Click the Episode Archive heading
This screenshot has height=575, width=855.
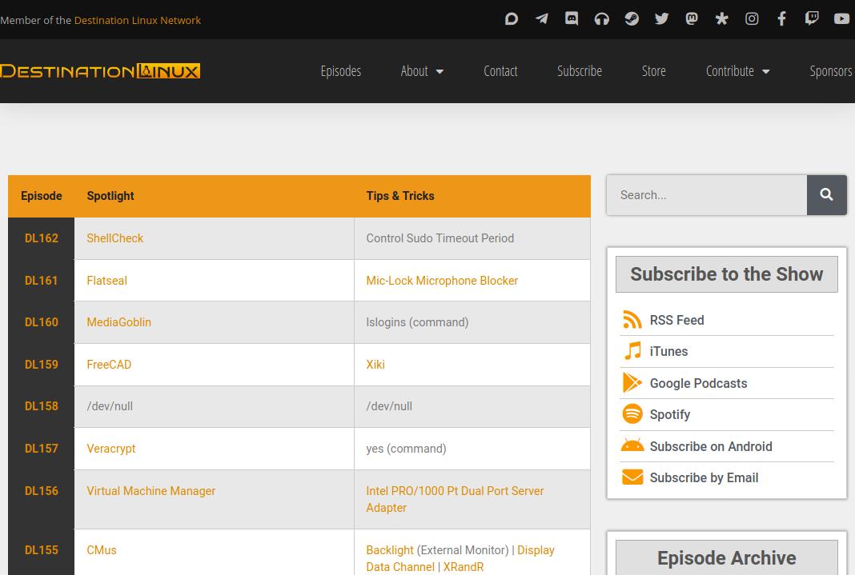click(x=726, y=557)
